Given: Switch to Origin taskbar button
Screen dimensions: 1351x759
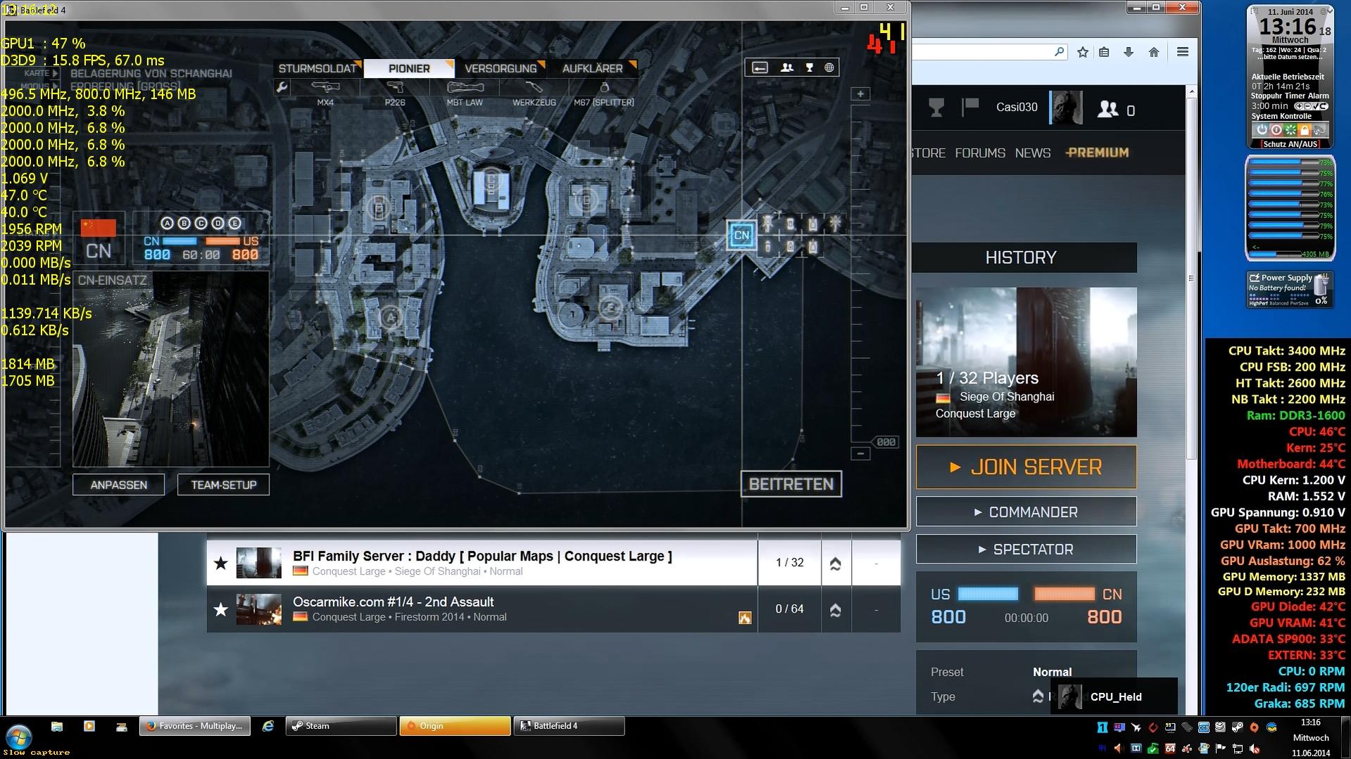Looking at the screenshot, I should pyautogui.click(x=455, y=726).
